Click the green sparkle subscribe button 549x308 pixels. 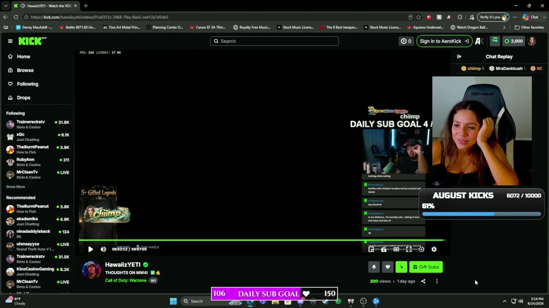(x=401, y=267)
